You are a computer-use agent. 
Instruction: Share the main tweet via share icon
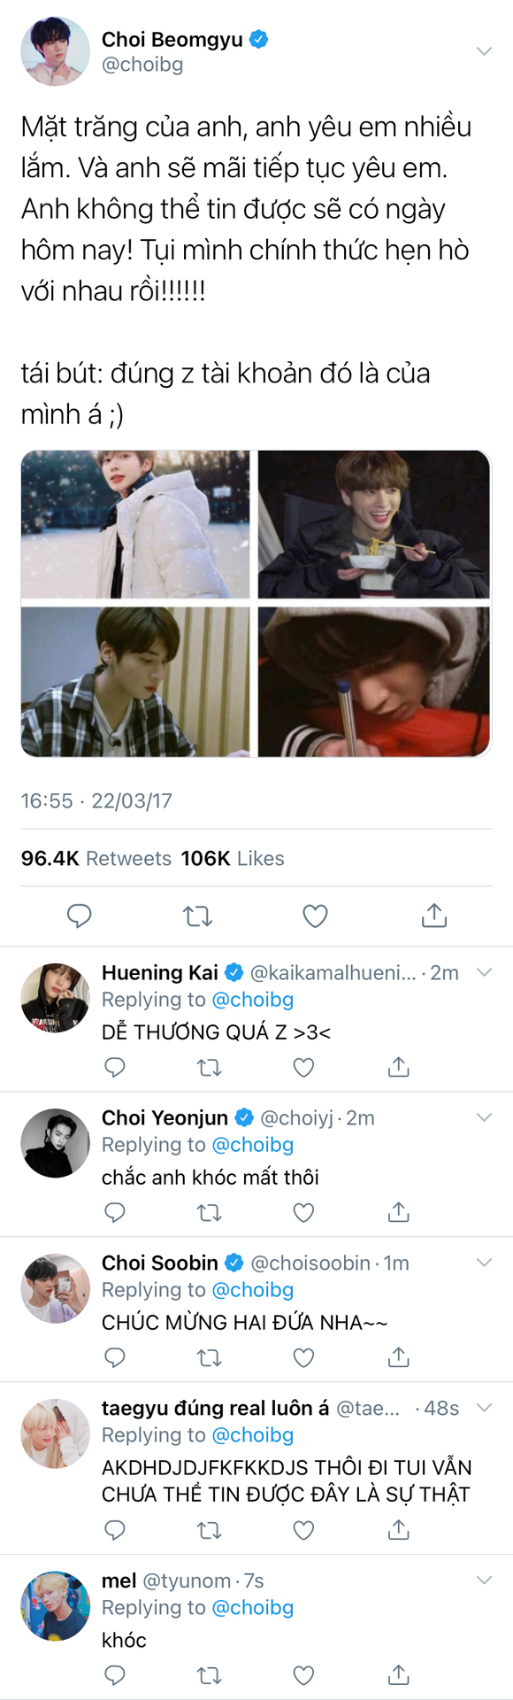[434, 915]
